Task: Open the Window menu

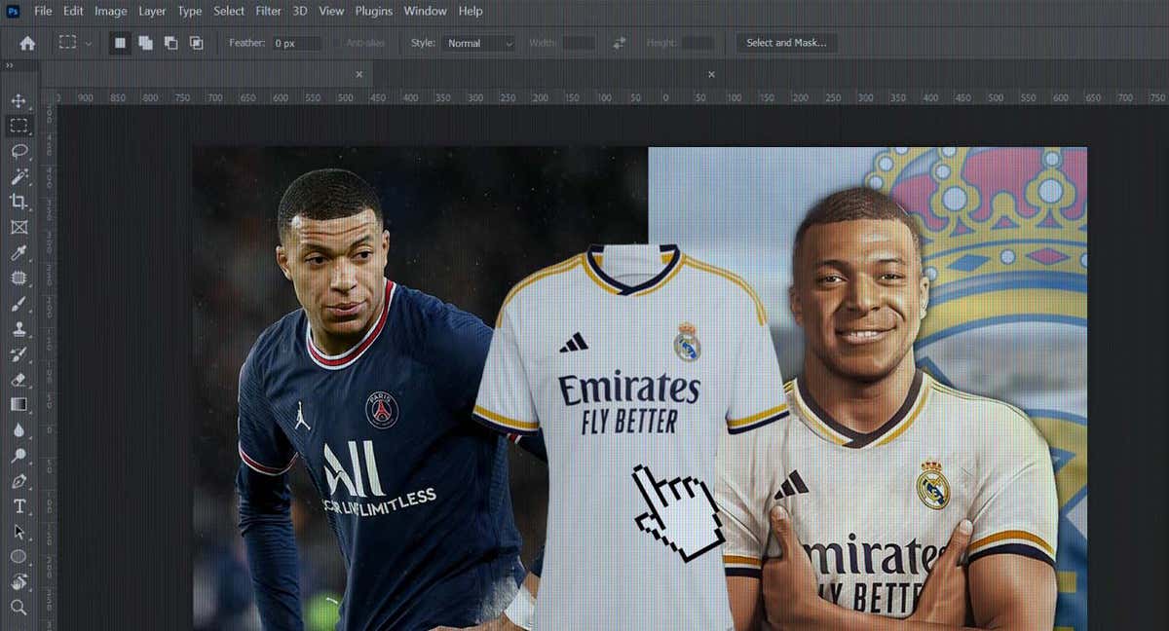Action: (425, 11)
